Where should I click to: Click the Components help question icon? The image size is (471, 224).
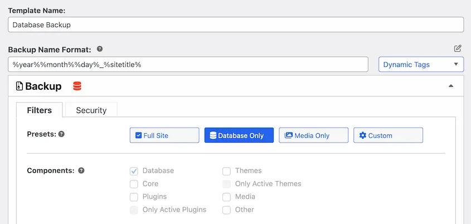81,171
